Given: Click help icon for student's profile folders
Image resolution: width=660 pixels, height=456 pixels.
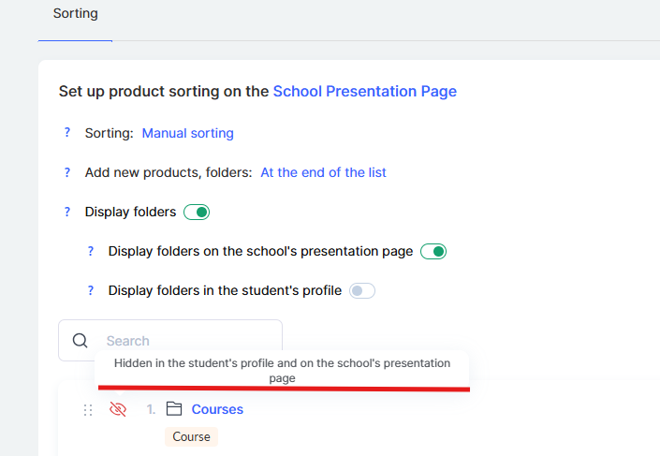Looking at the screenshot, I should [91, 290].
